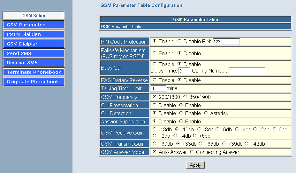Set GSM Receive Gain to -2db
The image size is (296, 173).
click(x=255, y=129)
